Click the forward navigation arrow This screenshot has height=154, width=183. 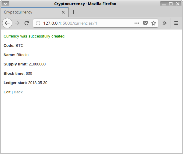pyautogui.click(x=17, y=23)
